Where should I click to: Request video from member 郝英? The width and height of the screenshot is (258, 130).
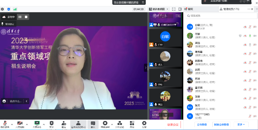point(255,71)
